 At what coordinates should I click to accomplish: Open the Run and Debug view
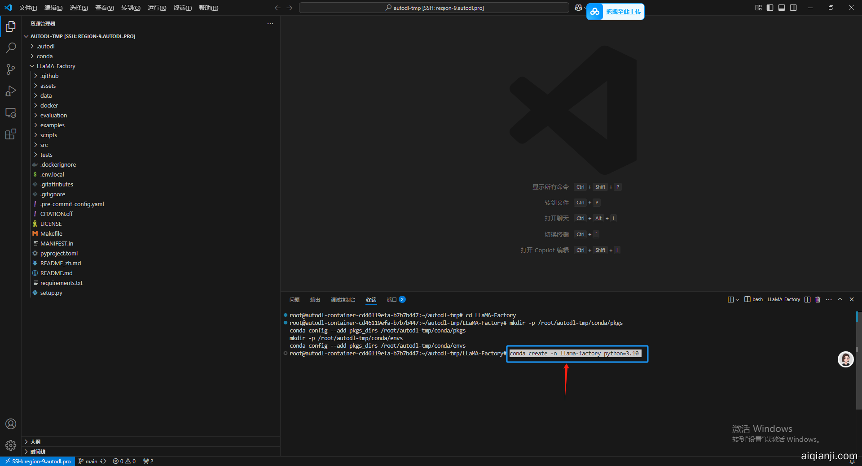point(11,91)
